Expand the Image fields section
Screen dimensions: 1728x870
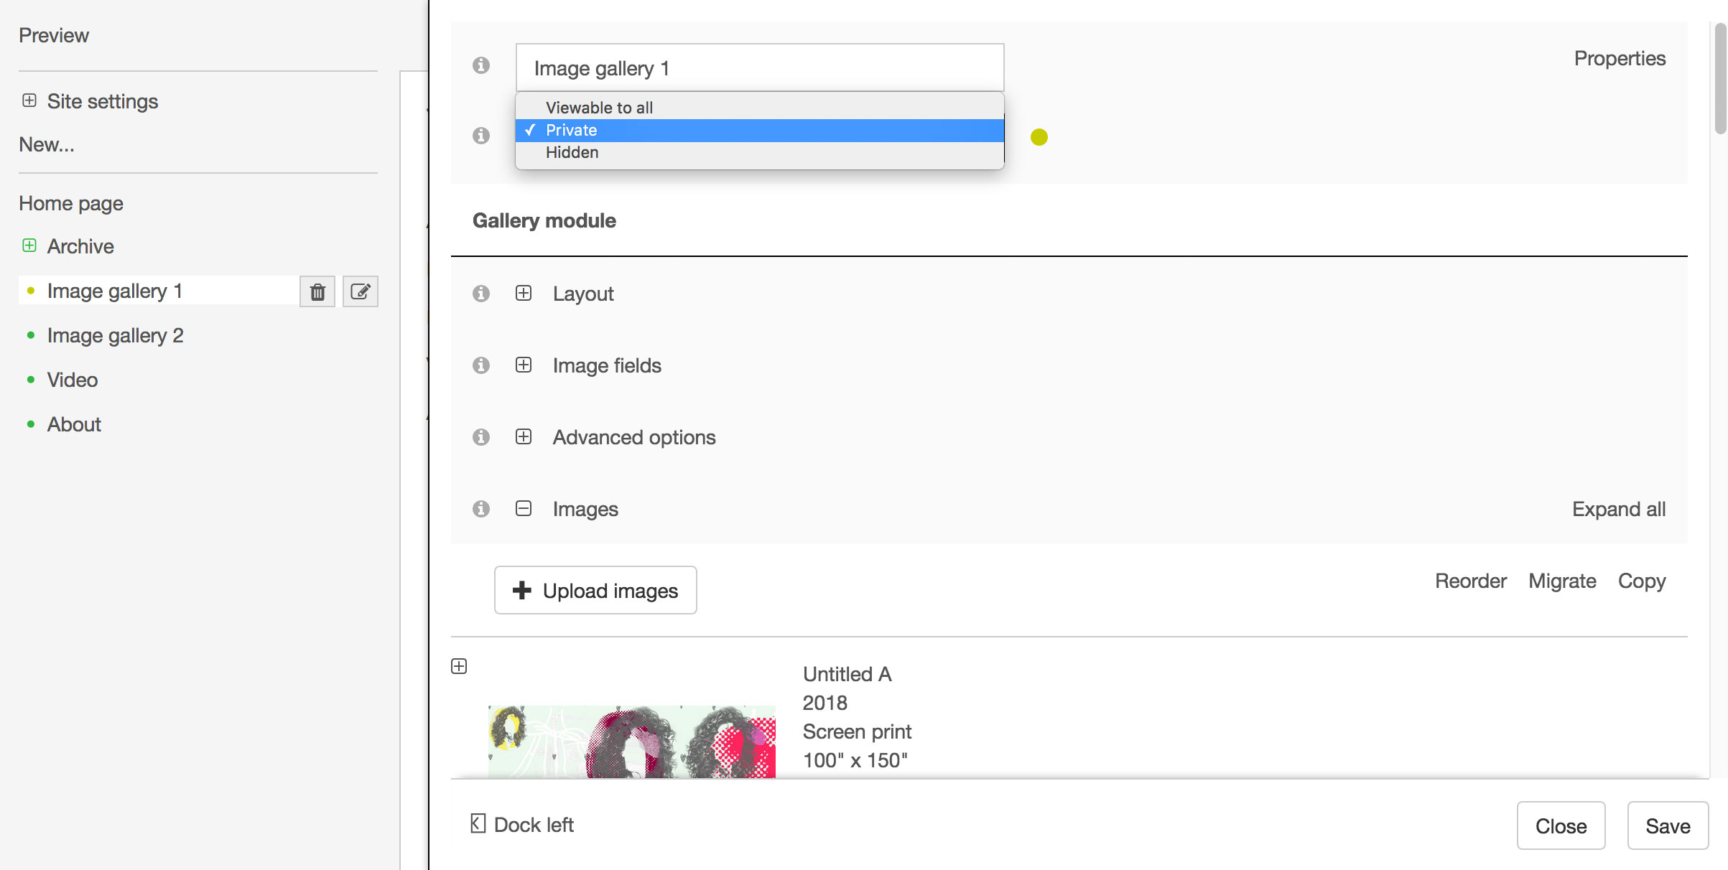pos(524,365)
